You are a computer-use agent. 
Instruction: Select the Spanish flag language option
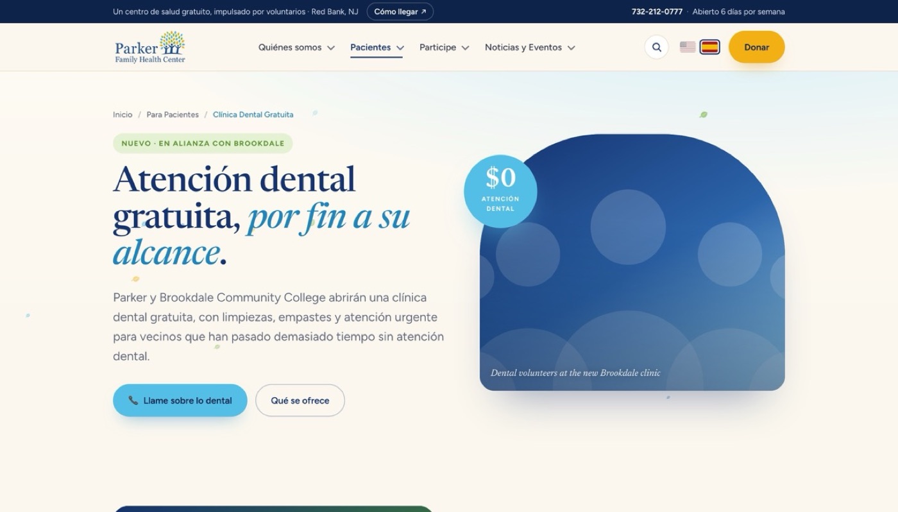709,47
